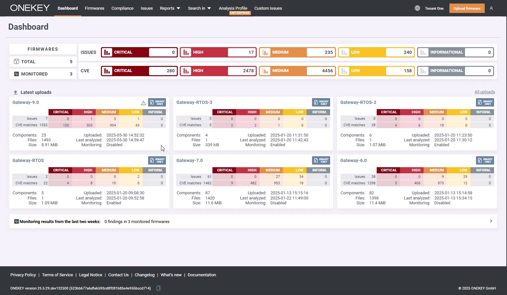Image resolution: width=507 pixels, height=295 pixels.
Task: Click Binary Only badge on Gateway-7.0
Action: 321,160
